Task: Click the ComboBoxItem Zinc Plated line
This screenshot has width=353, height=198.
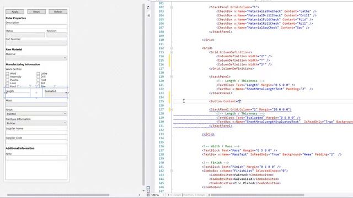Action: pos(245,183)
